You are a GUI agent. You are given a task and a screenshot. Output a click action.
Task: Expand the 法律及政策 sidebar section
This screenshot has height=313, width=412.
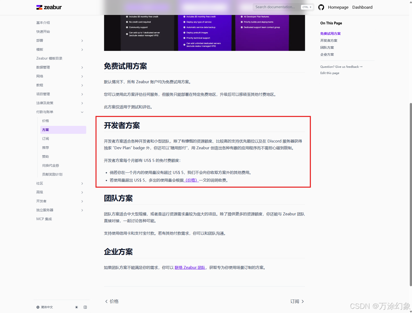pos(60,103)
